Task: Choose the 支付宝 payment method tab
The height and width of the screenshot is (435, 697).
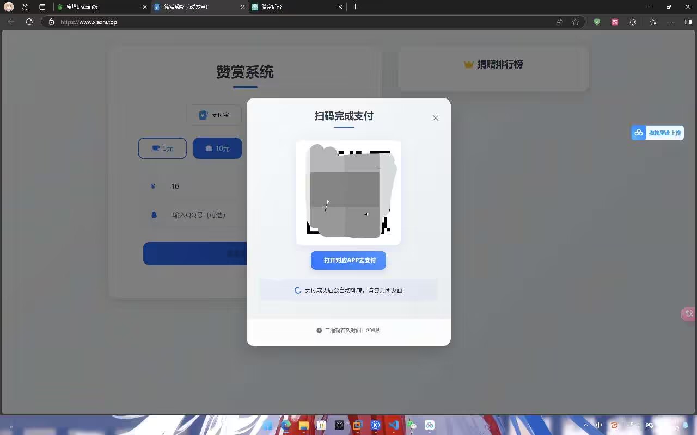Action: click(214, 115)
